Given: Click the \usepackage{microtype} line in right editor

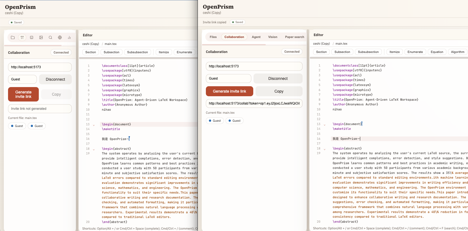Looking at the screenshot, I should pyautogui.click(x=352, y=95).
